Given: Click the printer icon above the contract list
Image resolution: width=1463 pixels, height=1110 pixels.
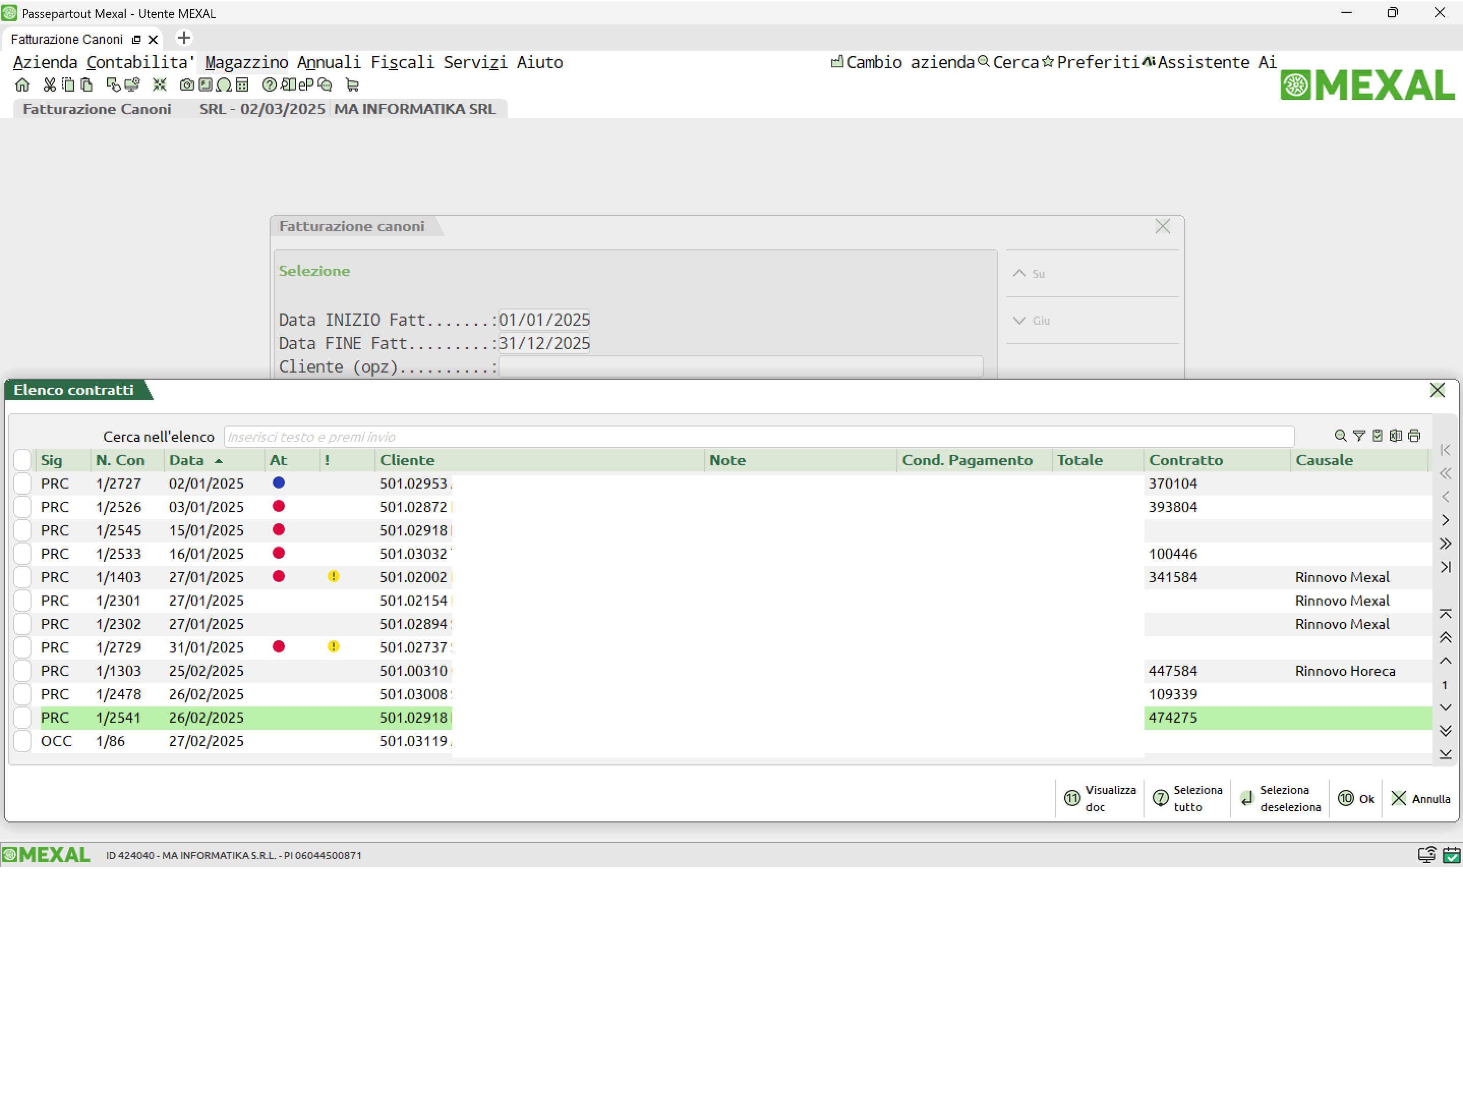Looking at the screenshot, I should 1414,436.
